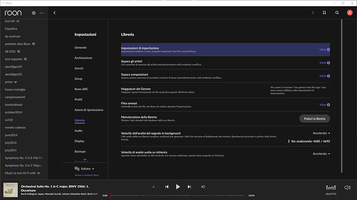This screenshot has height=200, width=357.
Task: Open the settings gear icon beside the Roon logo
Action: (x=34, y=13)
